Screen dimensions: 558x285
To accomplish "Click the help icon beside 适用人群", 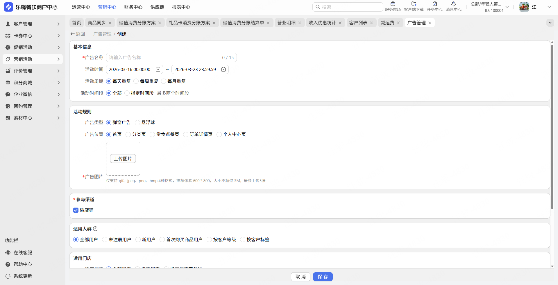I will pos(95,229).
